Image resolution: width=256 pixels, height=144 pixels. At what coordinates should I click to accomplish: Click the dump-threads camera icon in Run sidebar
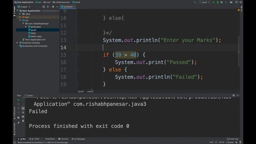[18, 108]
